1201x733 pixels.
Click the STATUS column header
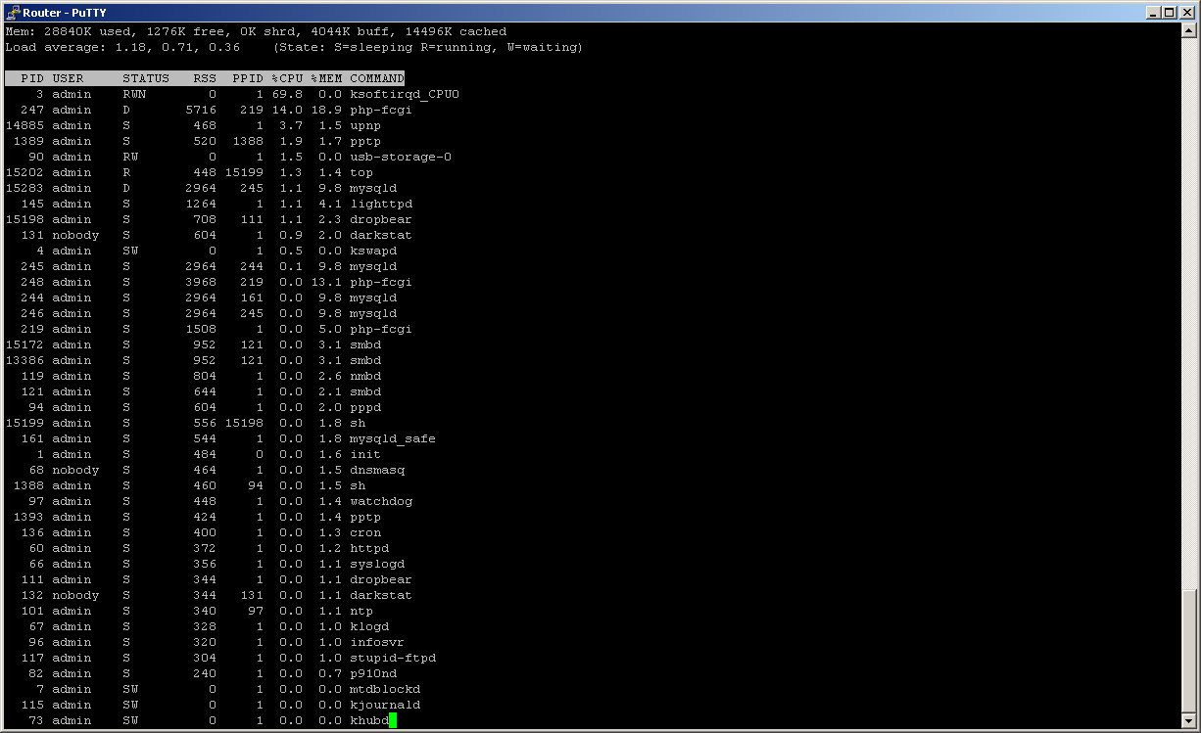pyautogui.click(x=146, y=78)
